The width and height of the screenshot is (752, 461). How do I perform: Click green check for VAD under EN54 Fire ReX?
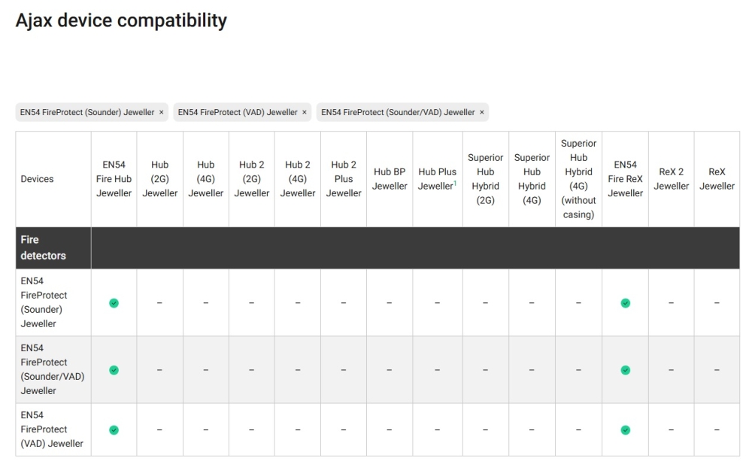tap(625, 430)
